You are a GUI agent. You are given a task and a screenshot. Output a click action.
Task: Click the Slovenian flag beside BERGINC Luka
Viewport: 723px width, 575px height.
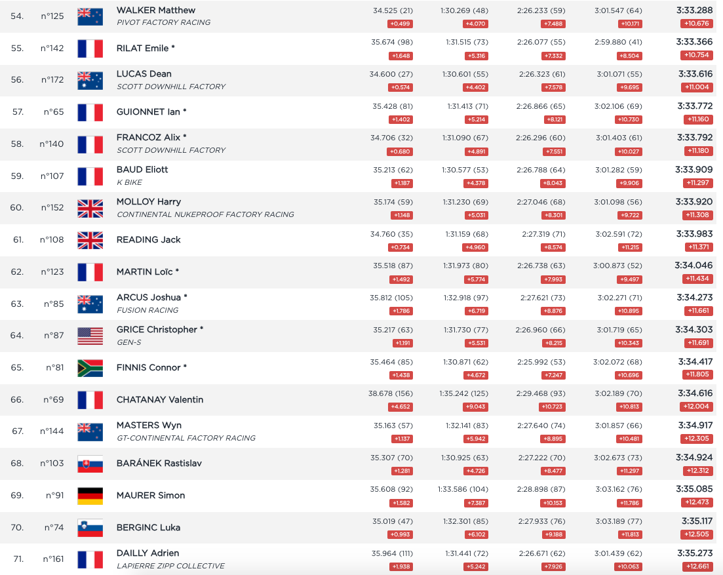click(90, 528)
